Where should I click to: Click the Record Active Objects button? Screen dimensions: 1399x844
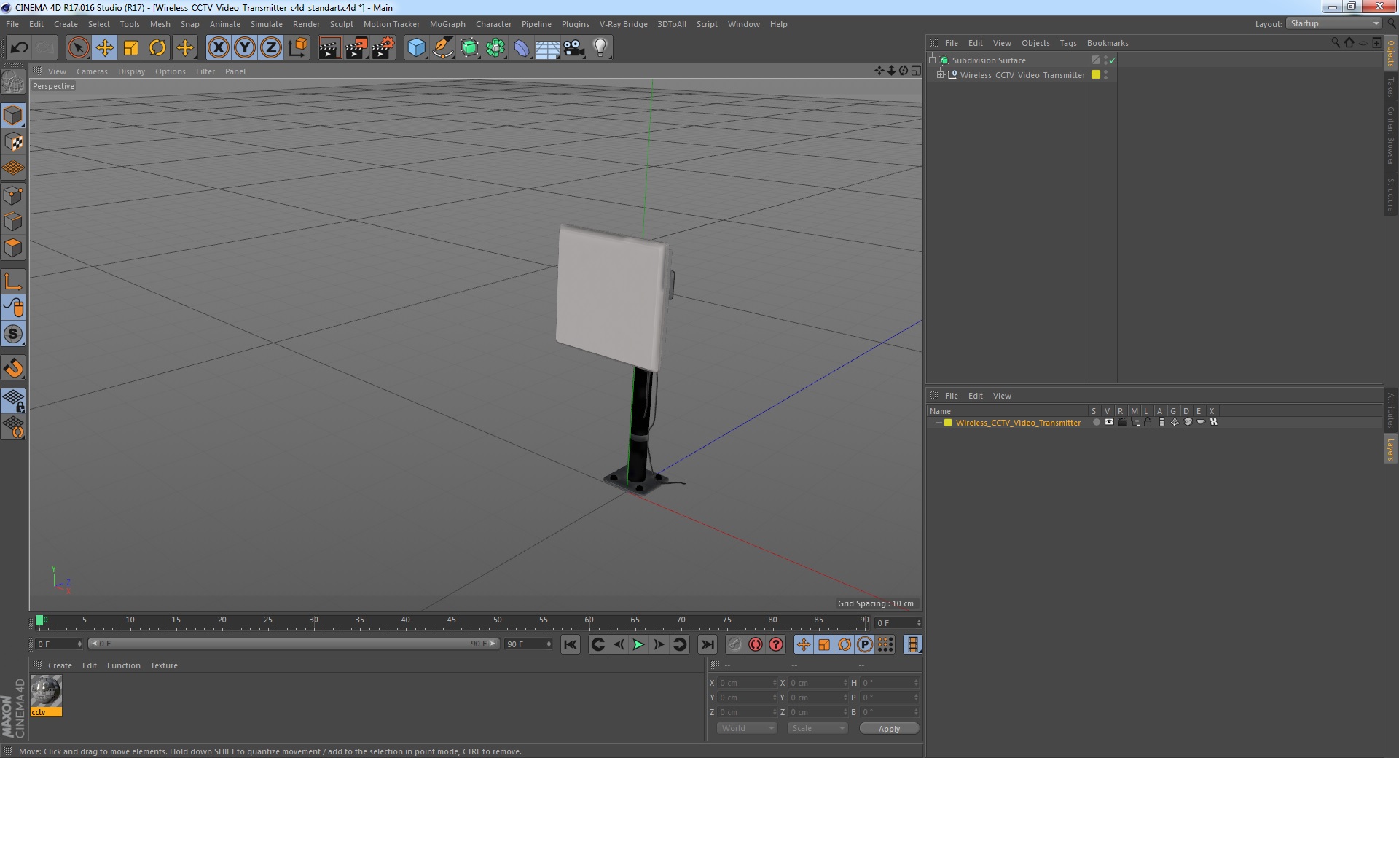[734, 644]
